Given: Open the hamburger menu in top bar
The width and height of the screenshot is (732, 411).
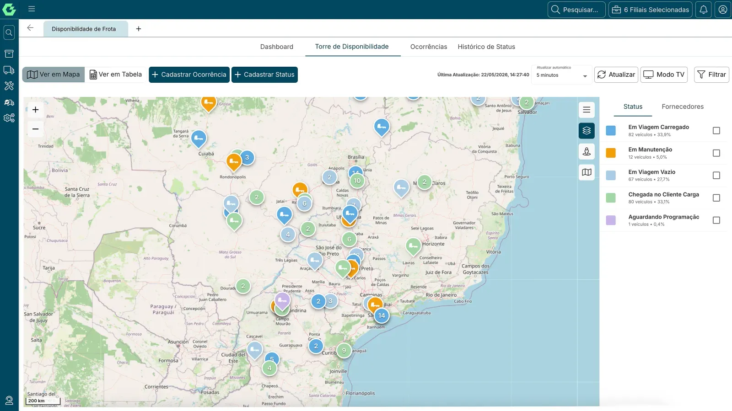Looking at the screenshot, I should pyautogui.click(x=32, y=9).
